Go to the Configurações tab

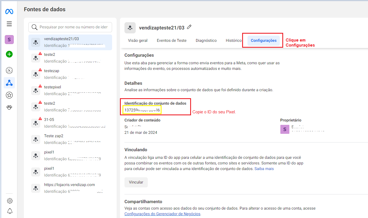click(263, 41)
